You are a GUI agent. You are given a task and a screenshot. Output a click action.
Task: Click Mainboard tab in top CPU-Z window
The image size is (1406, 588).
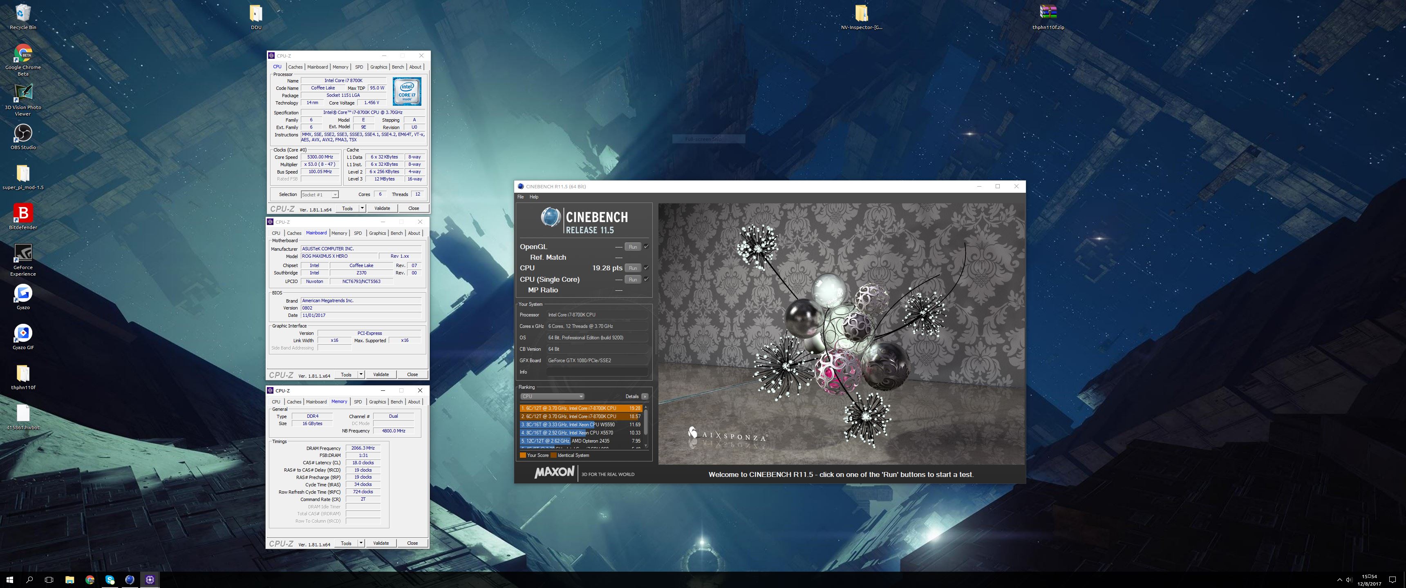tap(318, 67)
